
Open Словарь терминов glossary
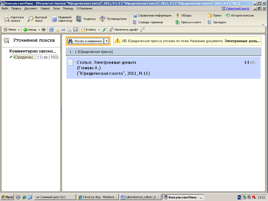tap(148, 22)
